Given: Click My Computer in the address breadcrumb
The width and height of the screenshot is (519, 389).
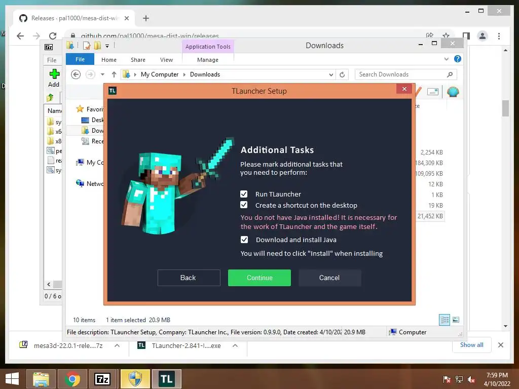Looking at the screenshot, I should click(x=160, y=74).
